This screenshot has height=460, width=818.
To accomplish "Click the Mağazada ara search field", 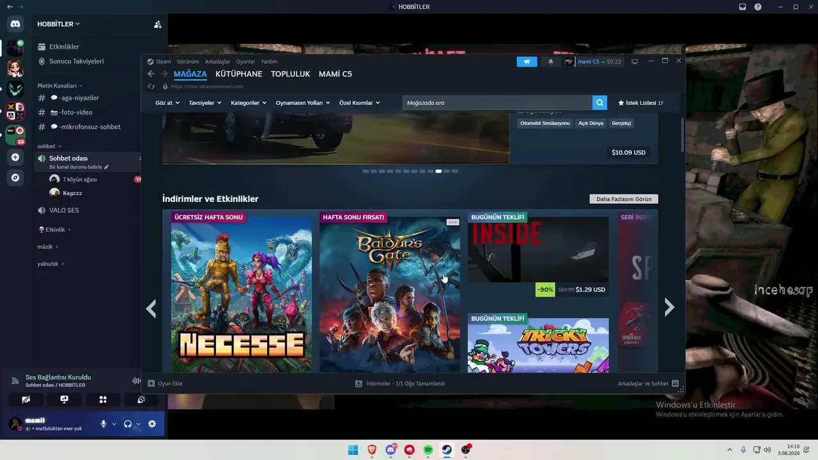I will 497,103.
